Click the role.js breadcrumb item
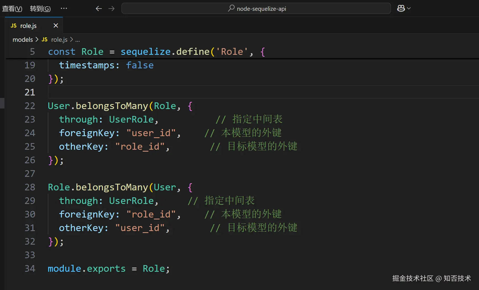This screenshot has height=290, width=479. [59, 40]
